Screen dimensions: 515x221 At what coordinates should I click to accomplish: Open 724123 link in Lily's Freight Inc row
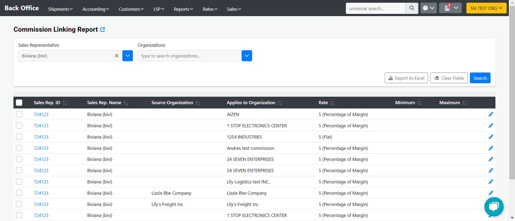coord(41,204)
